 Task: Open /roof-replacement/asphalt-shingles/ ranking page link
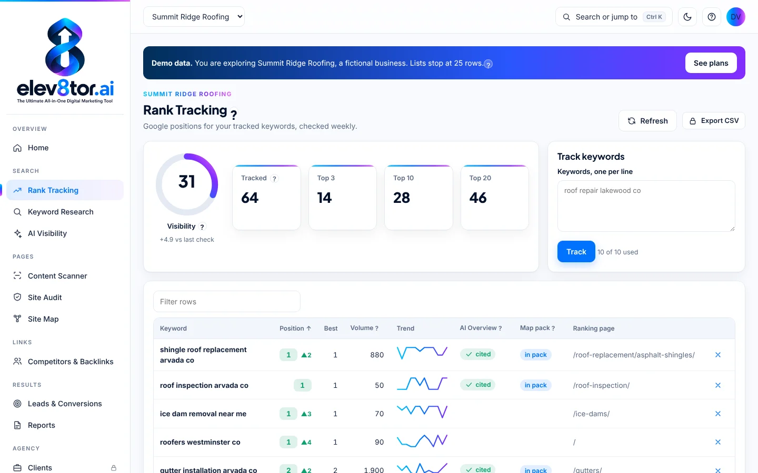[634, 355]
